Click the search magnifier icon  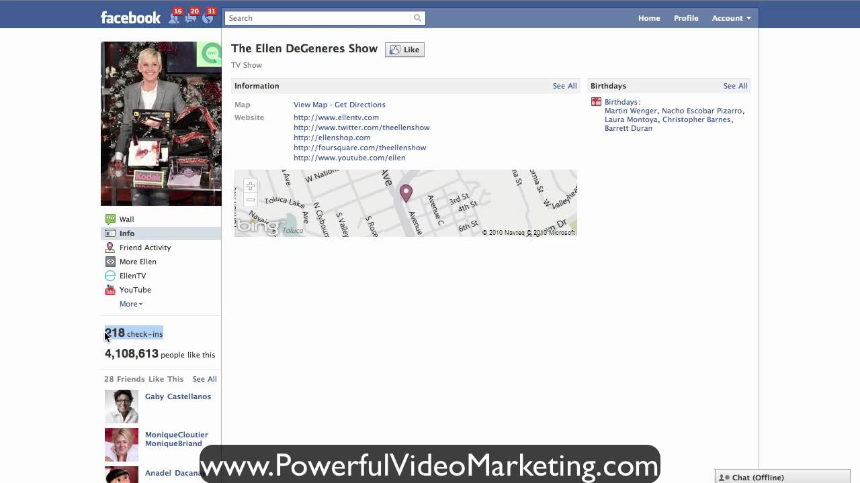click(x=417, y=18)
